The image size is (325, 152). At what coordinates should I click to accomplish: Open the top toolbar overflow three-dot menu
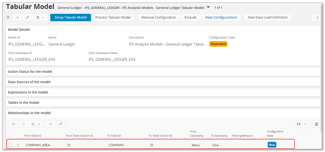317,18
